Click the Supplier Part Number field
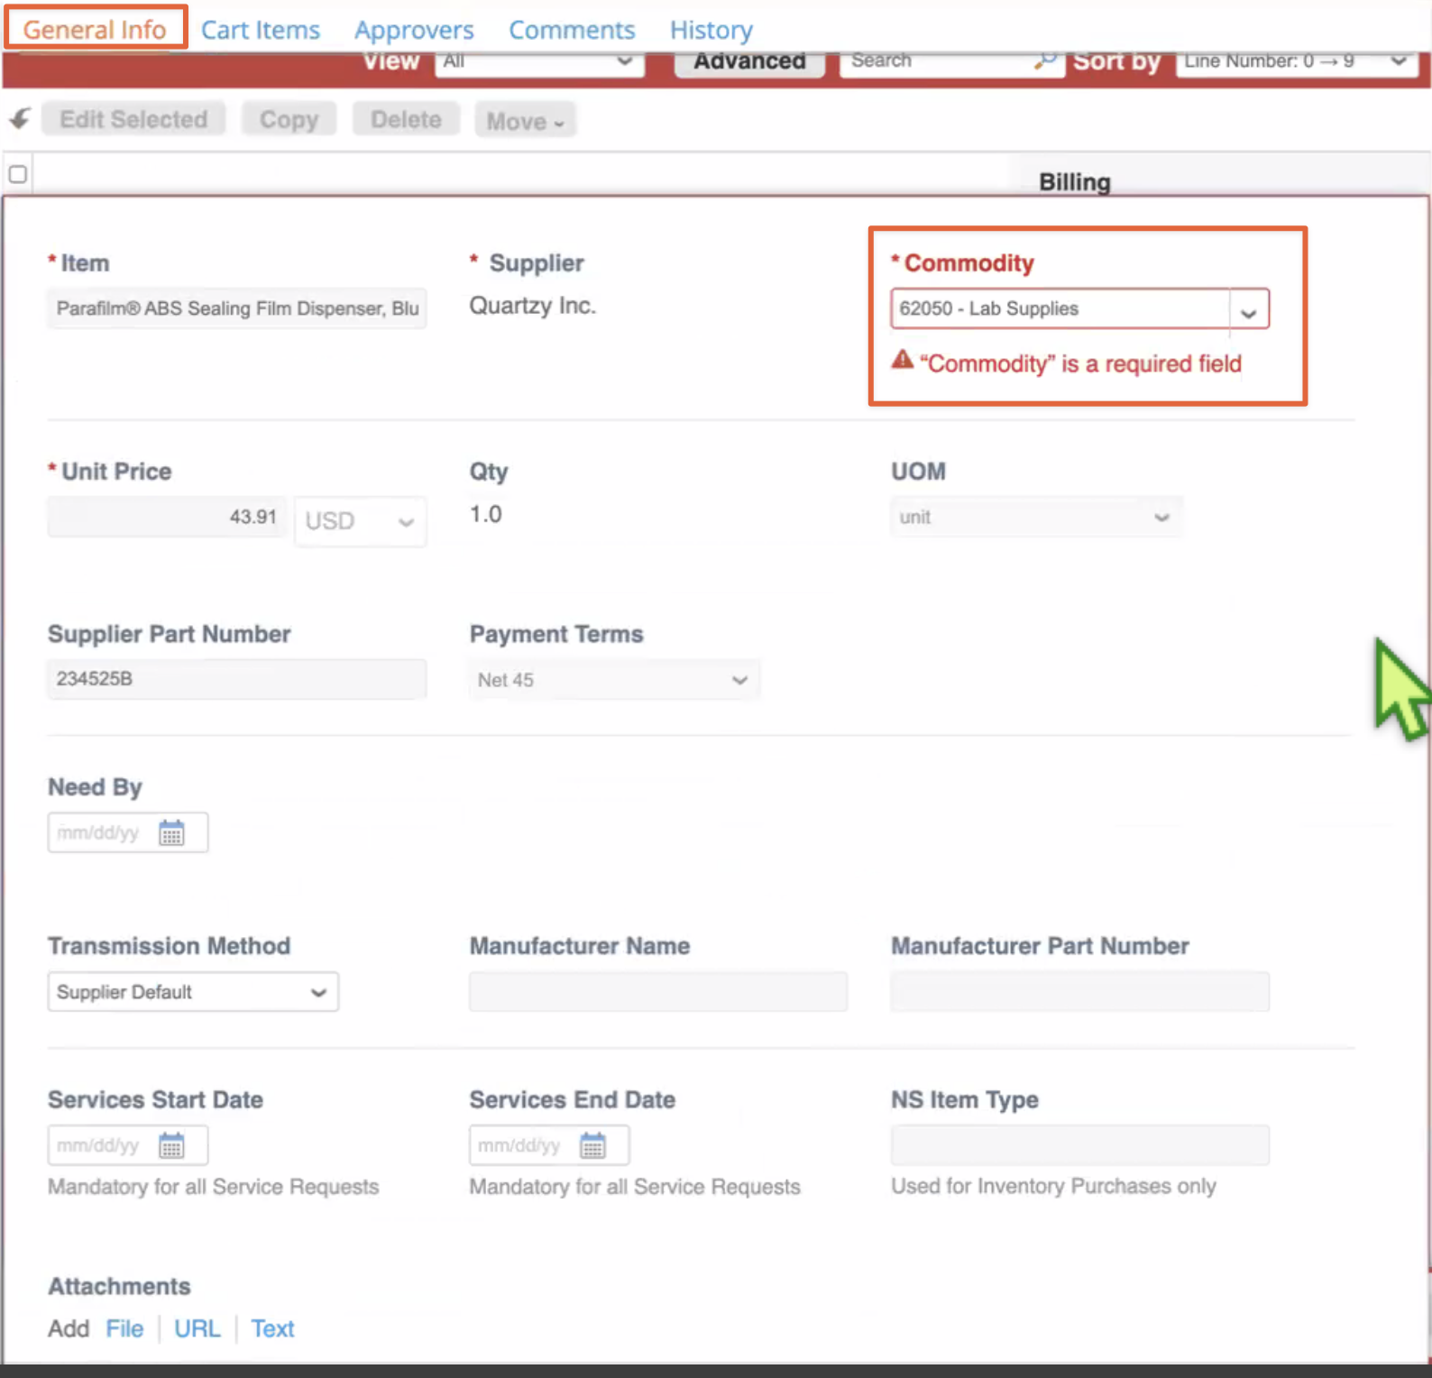Image resolution: width=1432 pixels, height=1378 pixels. click(237, 679)
